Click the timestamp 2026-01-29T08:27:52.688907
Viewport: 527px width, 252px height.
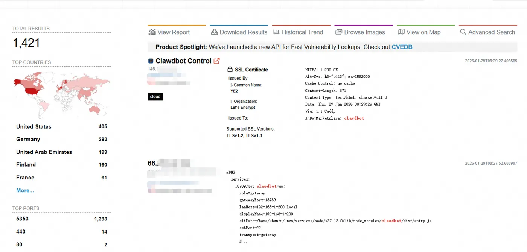coord(491,163)
